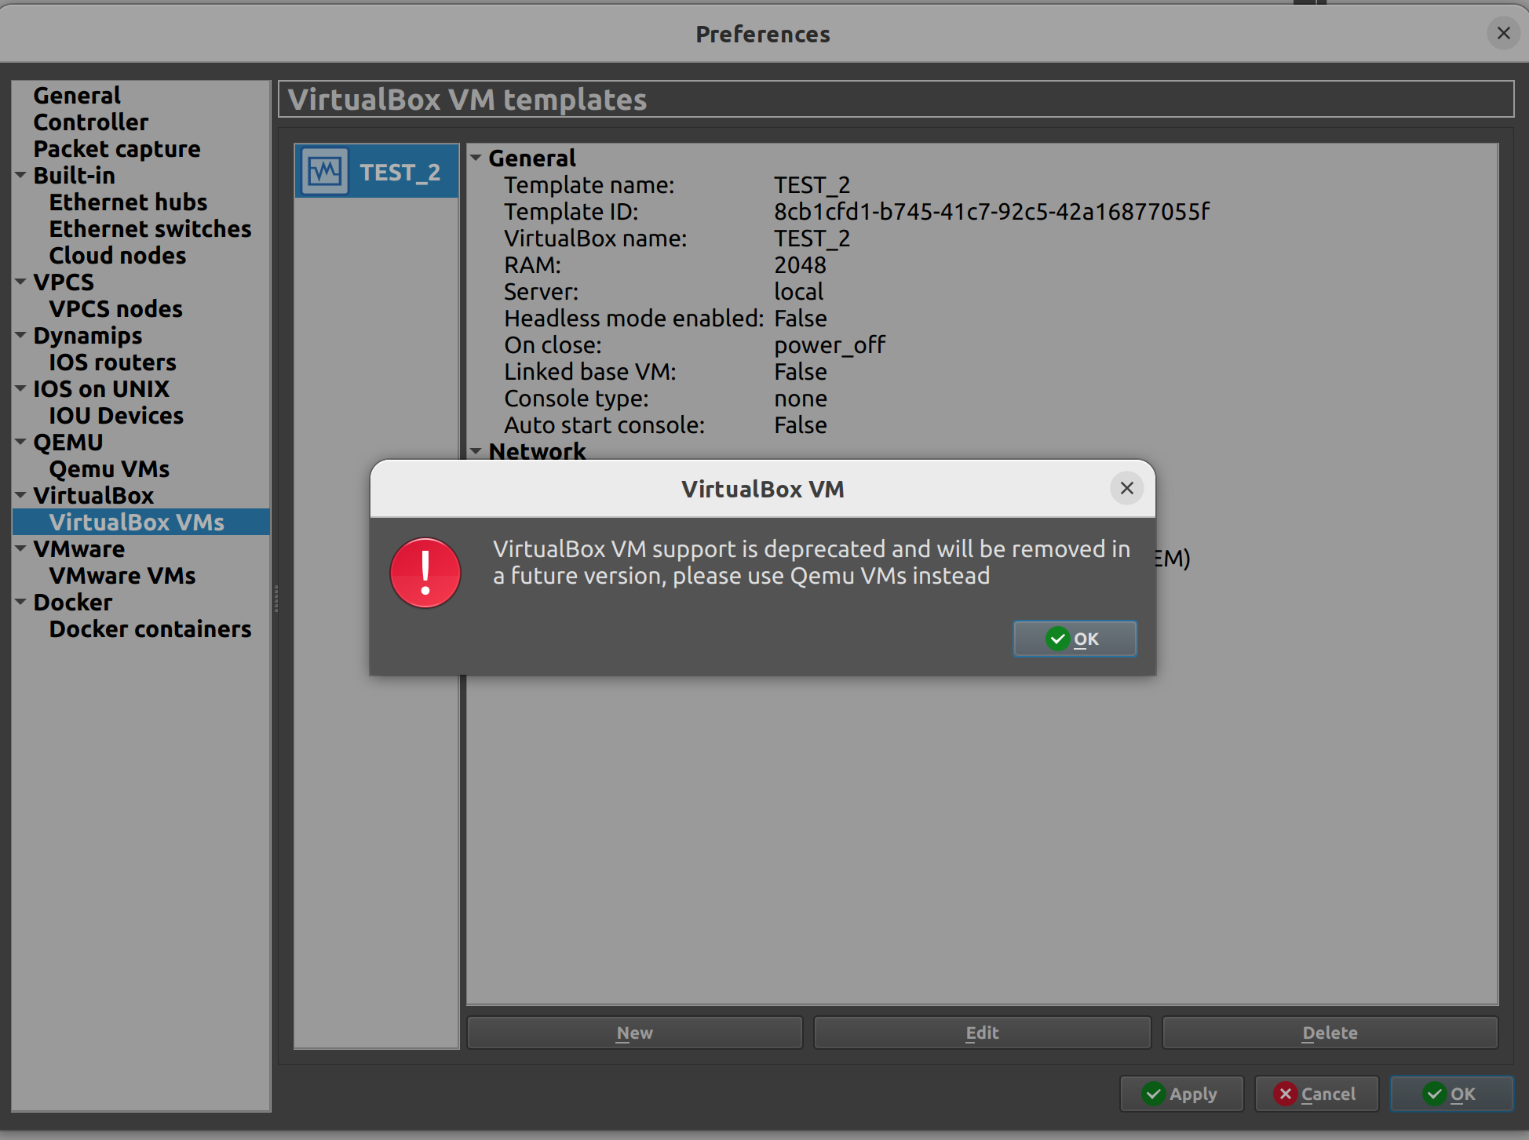
Task: Collapse the Network details section
Action: click(476, 451)
